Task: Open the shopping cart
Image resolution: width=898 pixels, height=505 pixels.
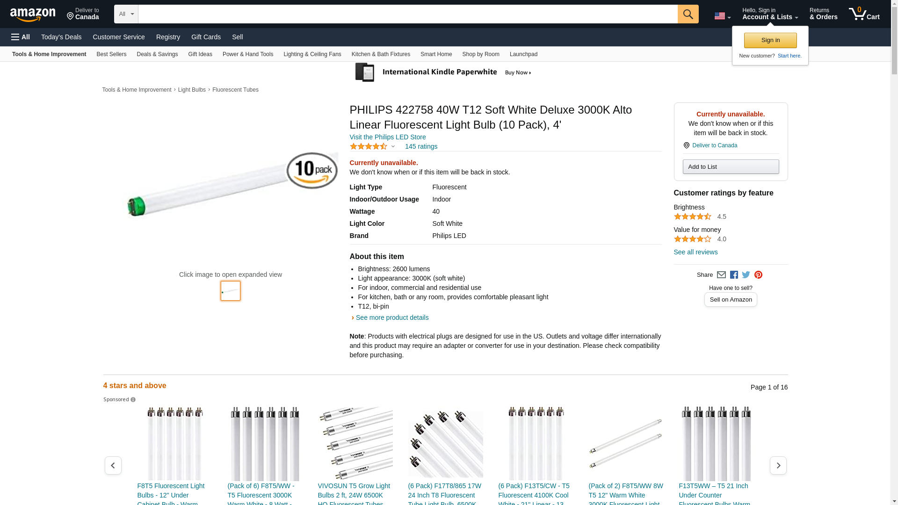Action: [x=864, y=14]
